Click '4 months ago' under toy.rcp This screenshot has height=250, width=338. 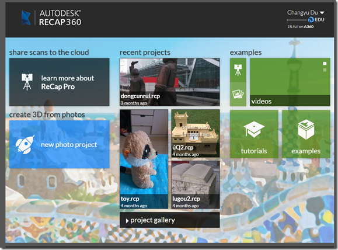(134, 206)
